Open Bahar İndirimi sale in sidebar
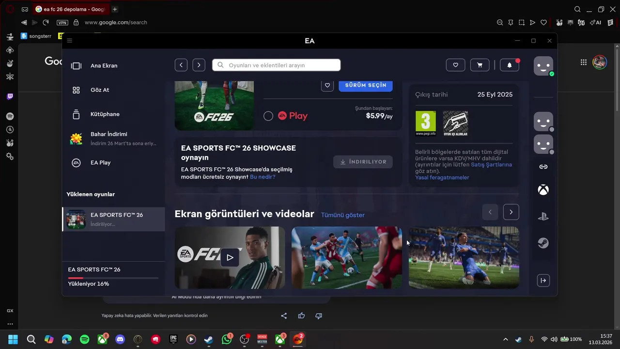 [114, 139]
